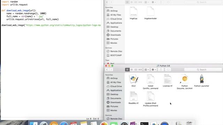Select the License.rtf file icon

click(167, 79)
